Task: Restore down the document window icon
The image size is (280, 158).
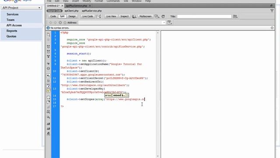Action: point(271,6)
